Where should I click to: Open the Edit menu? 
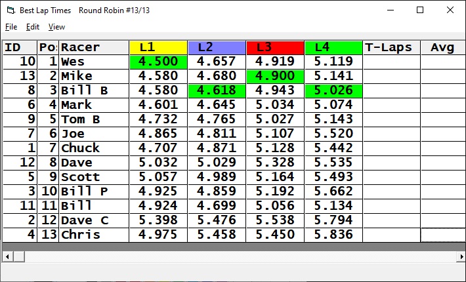[33, 27]
